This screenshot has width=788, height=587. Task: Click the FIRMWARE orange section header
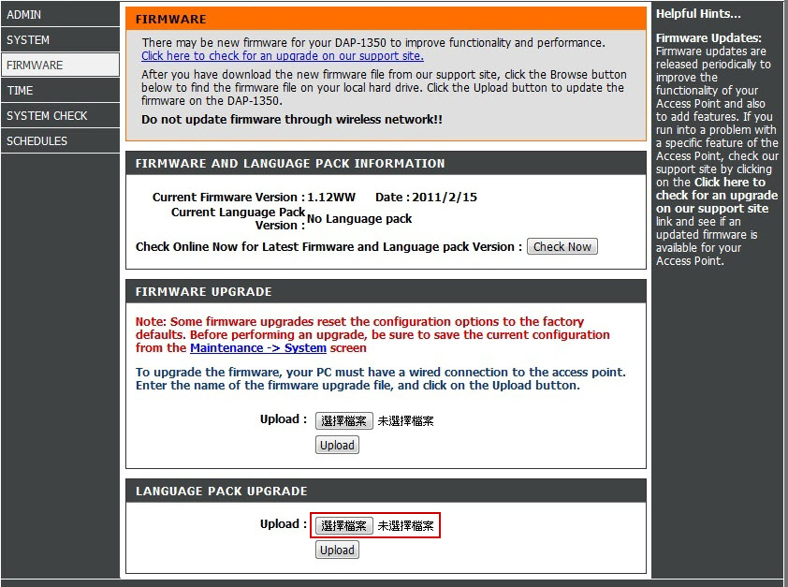tap(386, 19)
